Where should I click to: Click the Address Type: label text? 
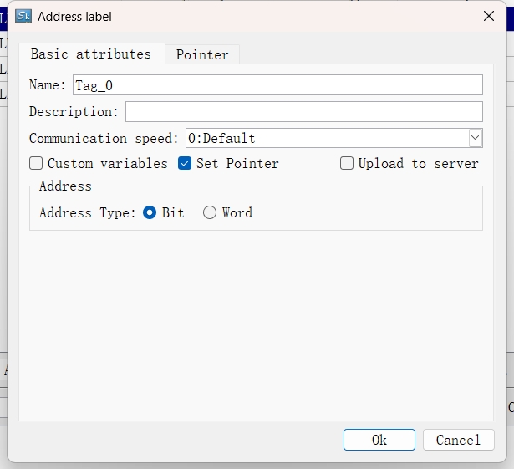point(87,213)
